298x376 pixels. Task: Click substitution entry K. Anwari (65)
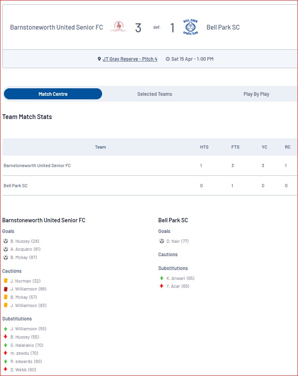180,278
